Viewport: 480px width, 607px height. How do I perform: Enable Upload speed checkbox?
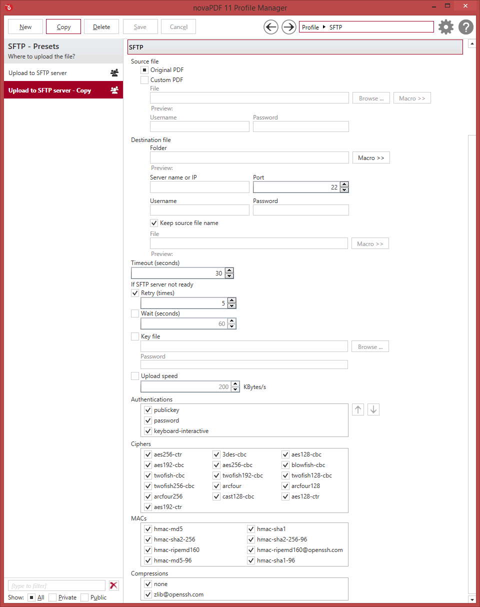(135, 376)
